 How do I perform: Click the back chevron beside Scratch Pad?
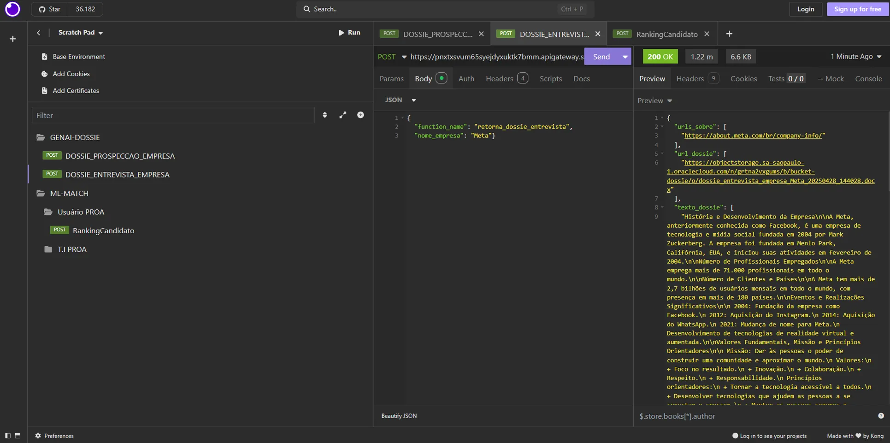[x=39, y=33]
